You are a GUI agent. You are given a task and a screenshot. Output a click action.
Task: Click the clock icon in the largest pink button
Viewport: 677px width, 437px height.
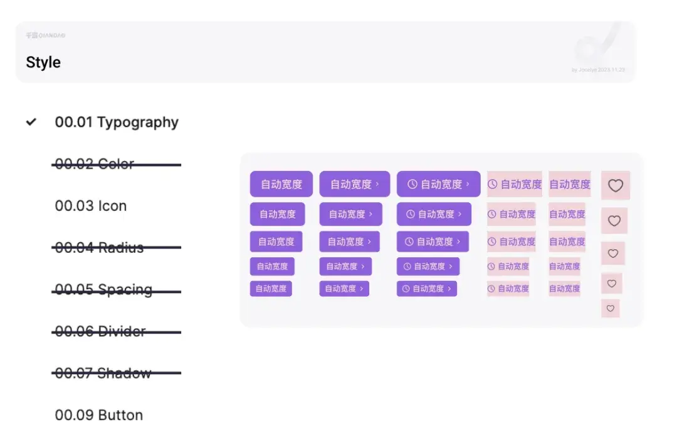[x=492, y=184]
